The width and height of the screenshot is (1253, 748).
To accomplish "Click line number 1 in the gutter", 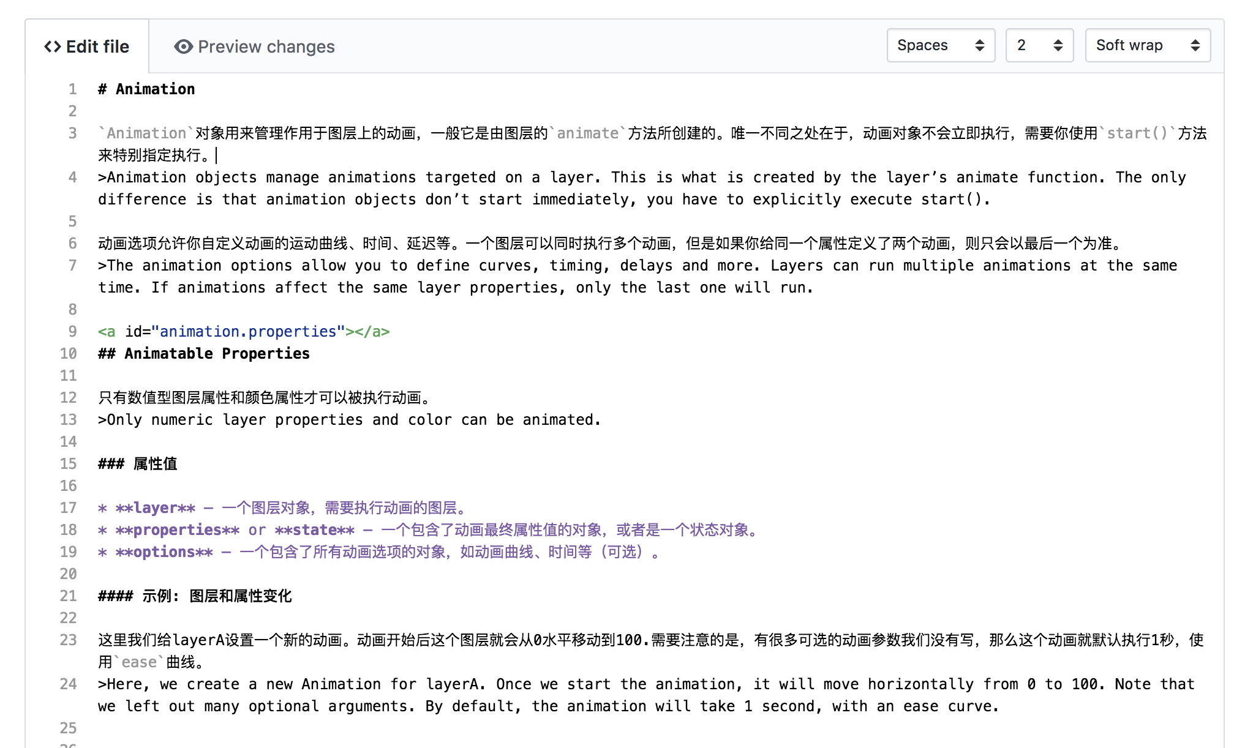I will pyautogui.click(x=72, y=89).
